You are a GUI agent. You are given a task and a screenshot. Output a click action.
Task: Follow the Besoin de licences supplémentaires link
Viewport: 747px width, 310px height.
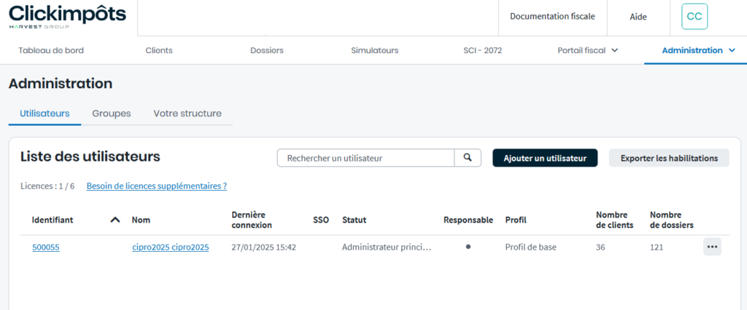156,186
